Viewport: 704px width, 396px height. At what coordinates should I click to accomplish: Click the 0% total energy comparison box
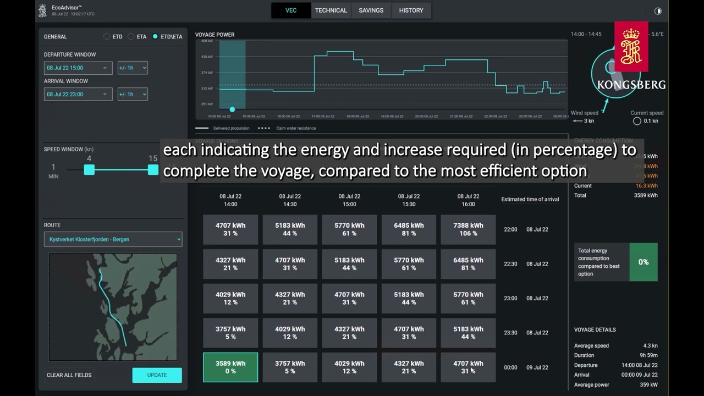click(x=643, y=262)
